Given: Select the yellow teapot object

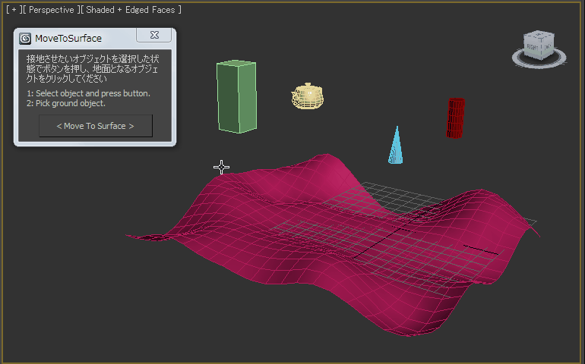Looking at the screenshot, I should click(x=308, y=96).
